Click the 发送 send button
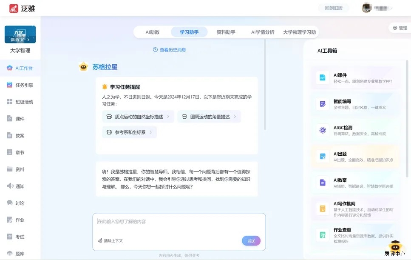 pos(251,241)
